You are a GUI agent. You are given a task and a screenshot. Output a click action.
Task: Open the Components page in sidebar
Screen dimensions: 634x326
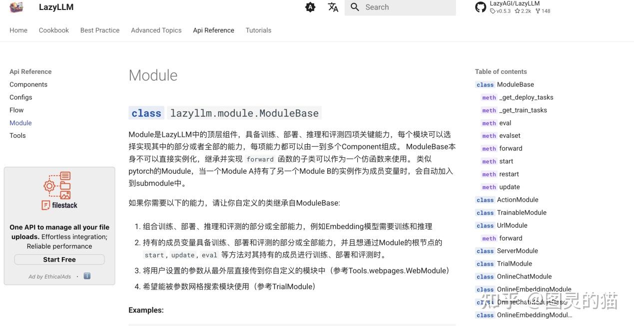(x=28, y=84)
